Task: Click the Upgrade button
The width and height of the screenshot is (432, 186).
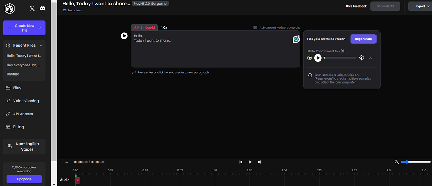Action: [24, 179]
